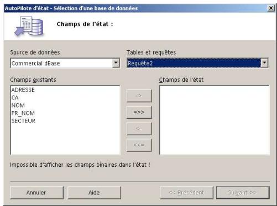The image size is (277, 206).
Task: Click the Annuler button
Action: 36,193
